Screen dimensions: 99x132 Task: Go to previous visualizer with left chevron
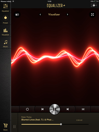(40, 15)
